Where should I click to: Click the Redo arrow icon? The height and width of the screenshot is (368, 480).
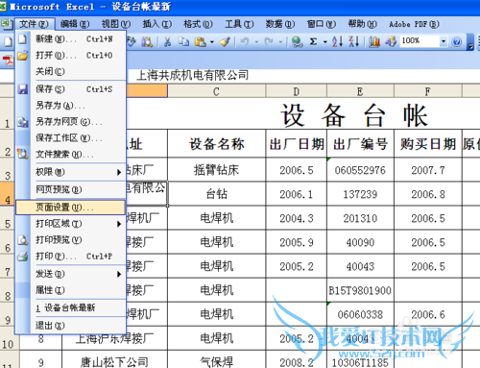pyautogui.click(x=269, y=41)
